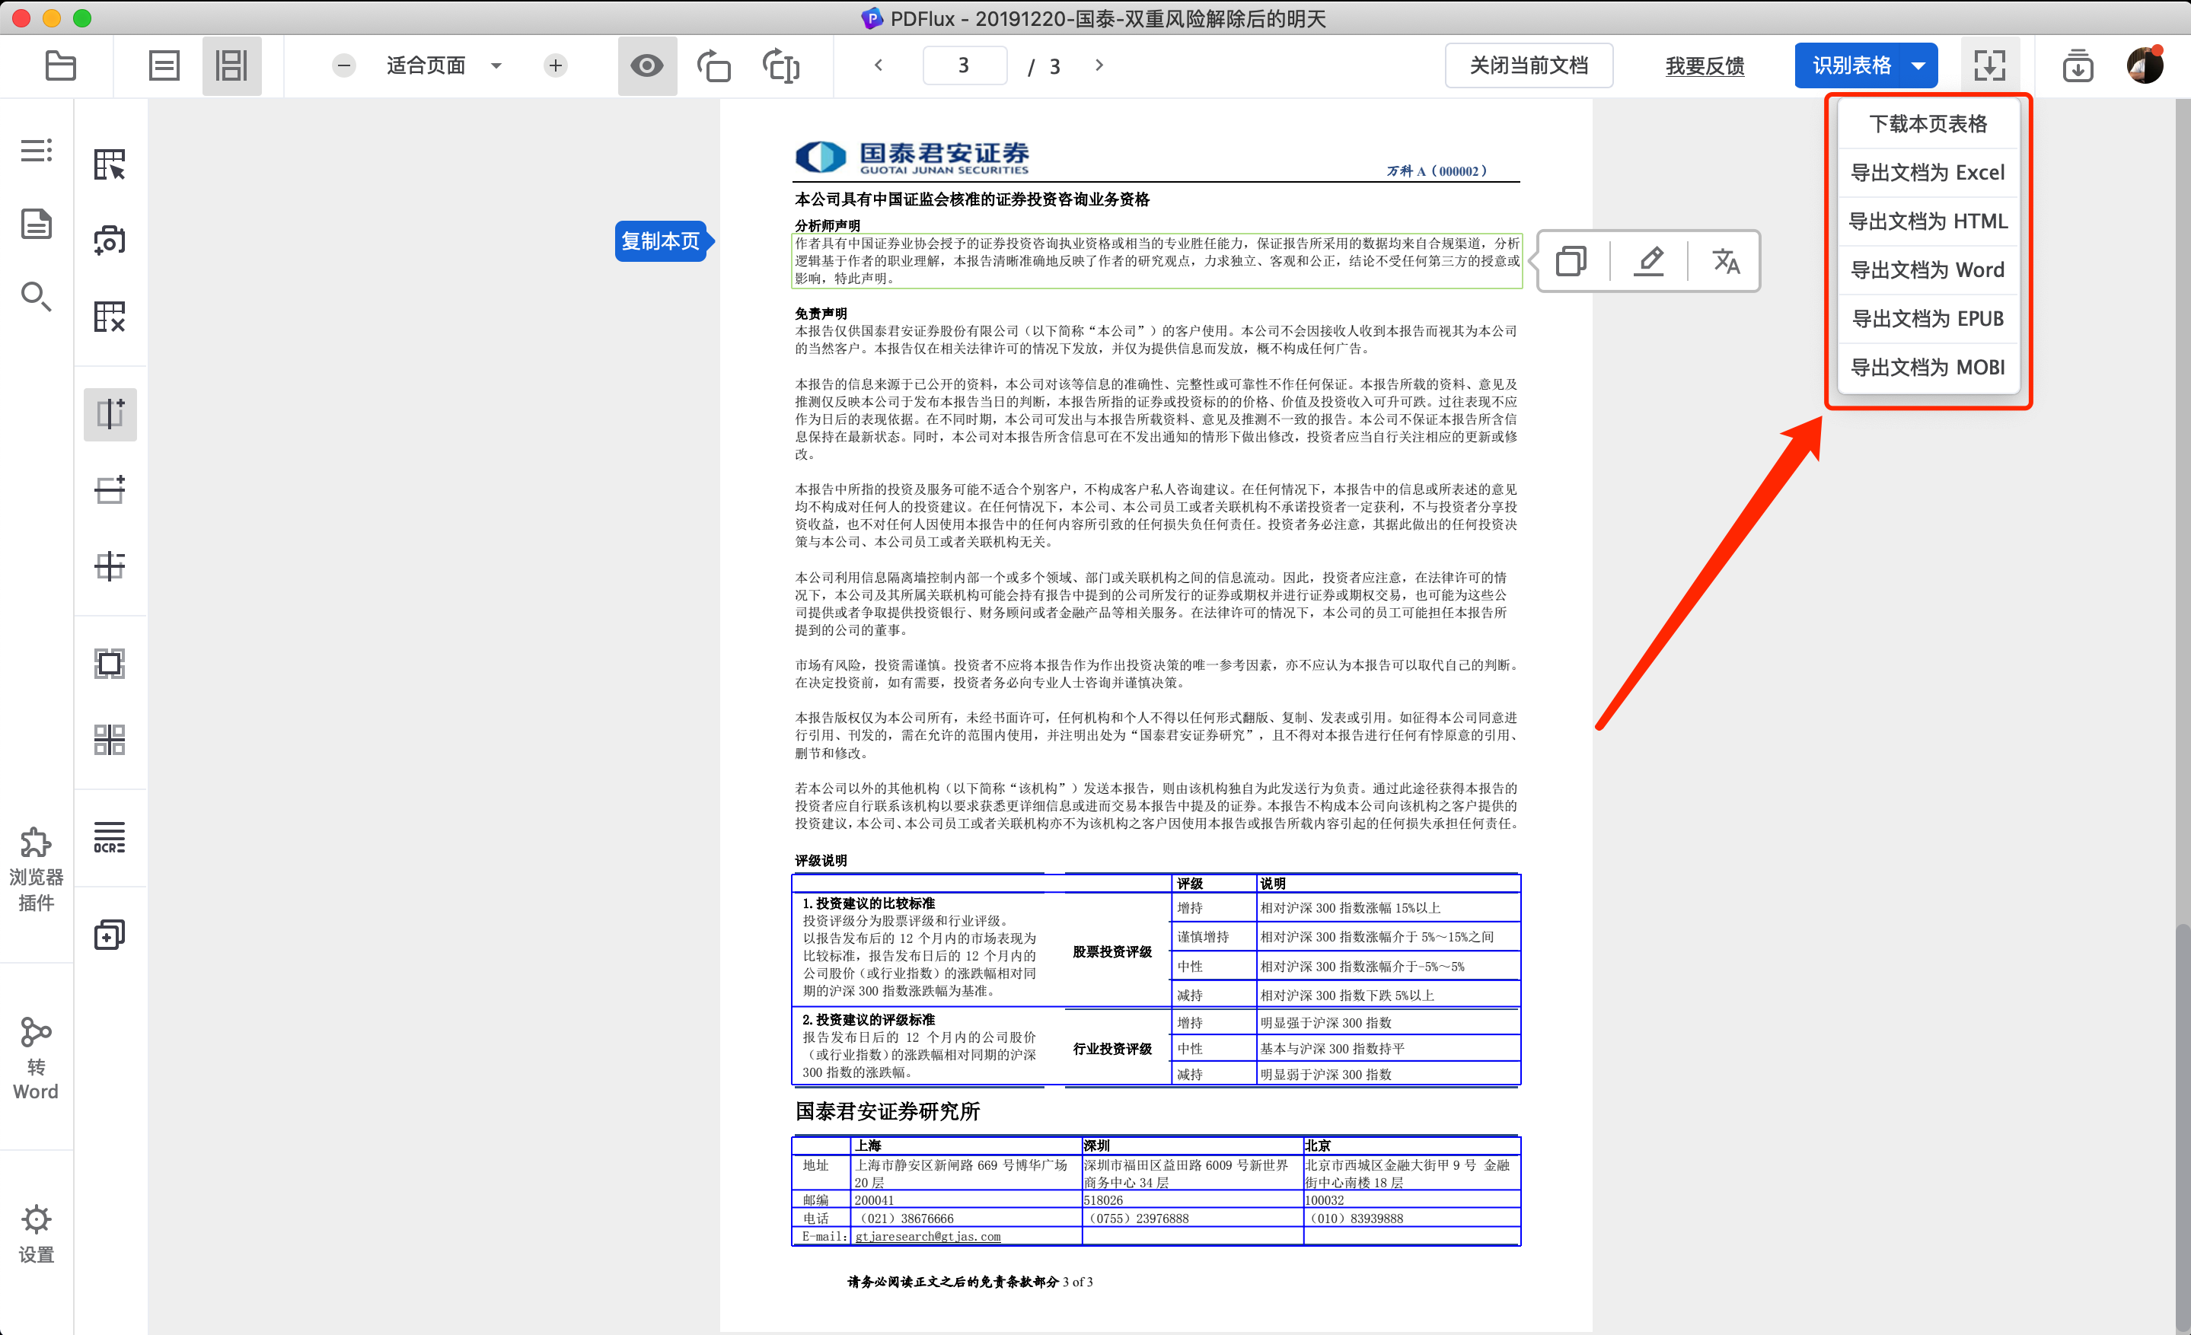This screenshot has width=2191, height=1335.
Task: Click the translate icon in floating toolbar
Action: tap(1724, 261)
